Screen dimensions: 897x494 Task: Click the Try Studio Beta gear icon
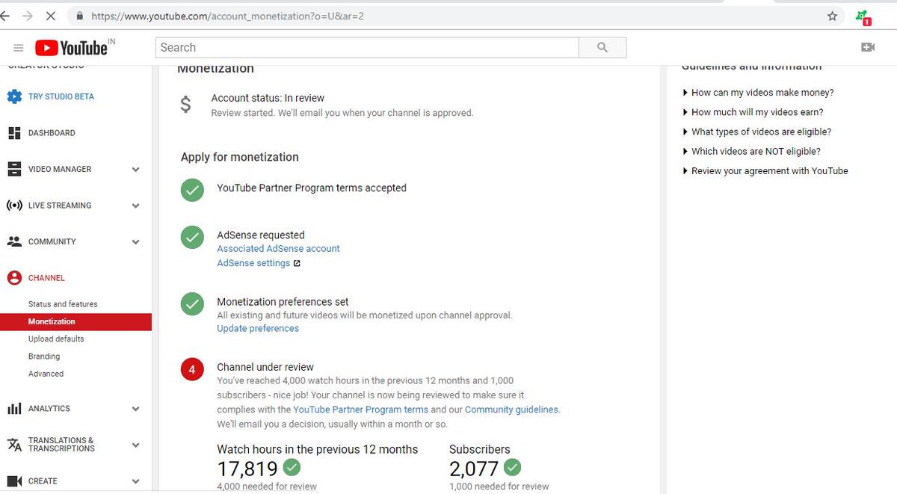click(x=14, y=96)
